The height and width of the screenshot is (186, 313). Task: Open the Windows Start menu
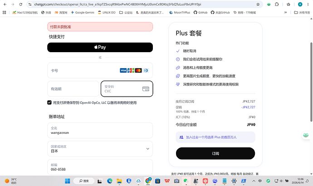[68, 181]
